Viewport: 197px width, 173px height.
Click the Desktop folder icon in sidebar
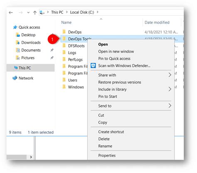click(18, 35)
